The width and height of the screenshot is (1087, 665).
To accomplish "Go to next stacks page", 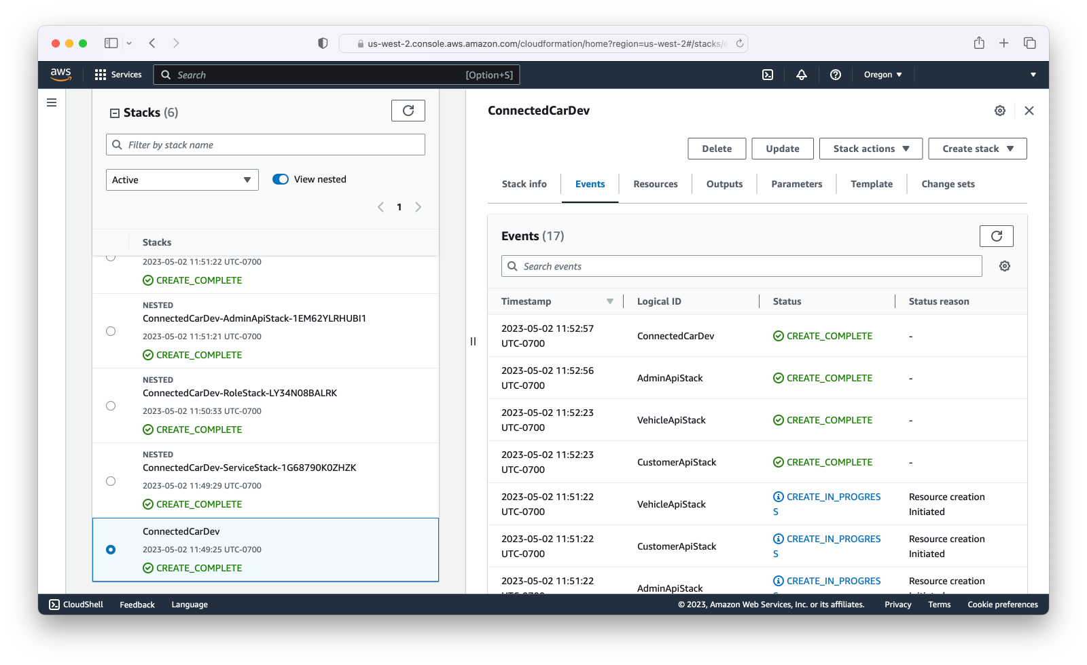I will (418, 207).
